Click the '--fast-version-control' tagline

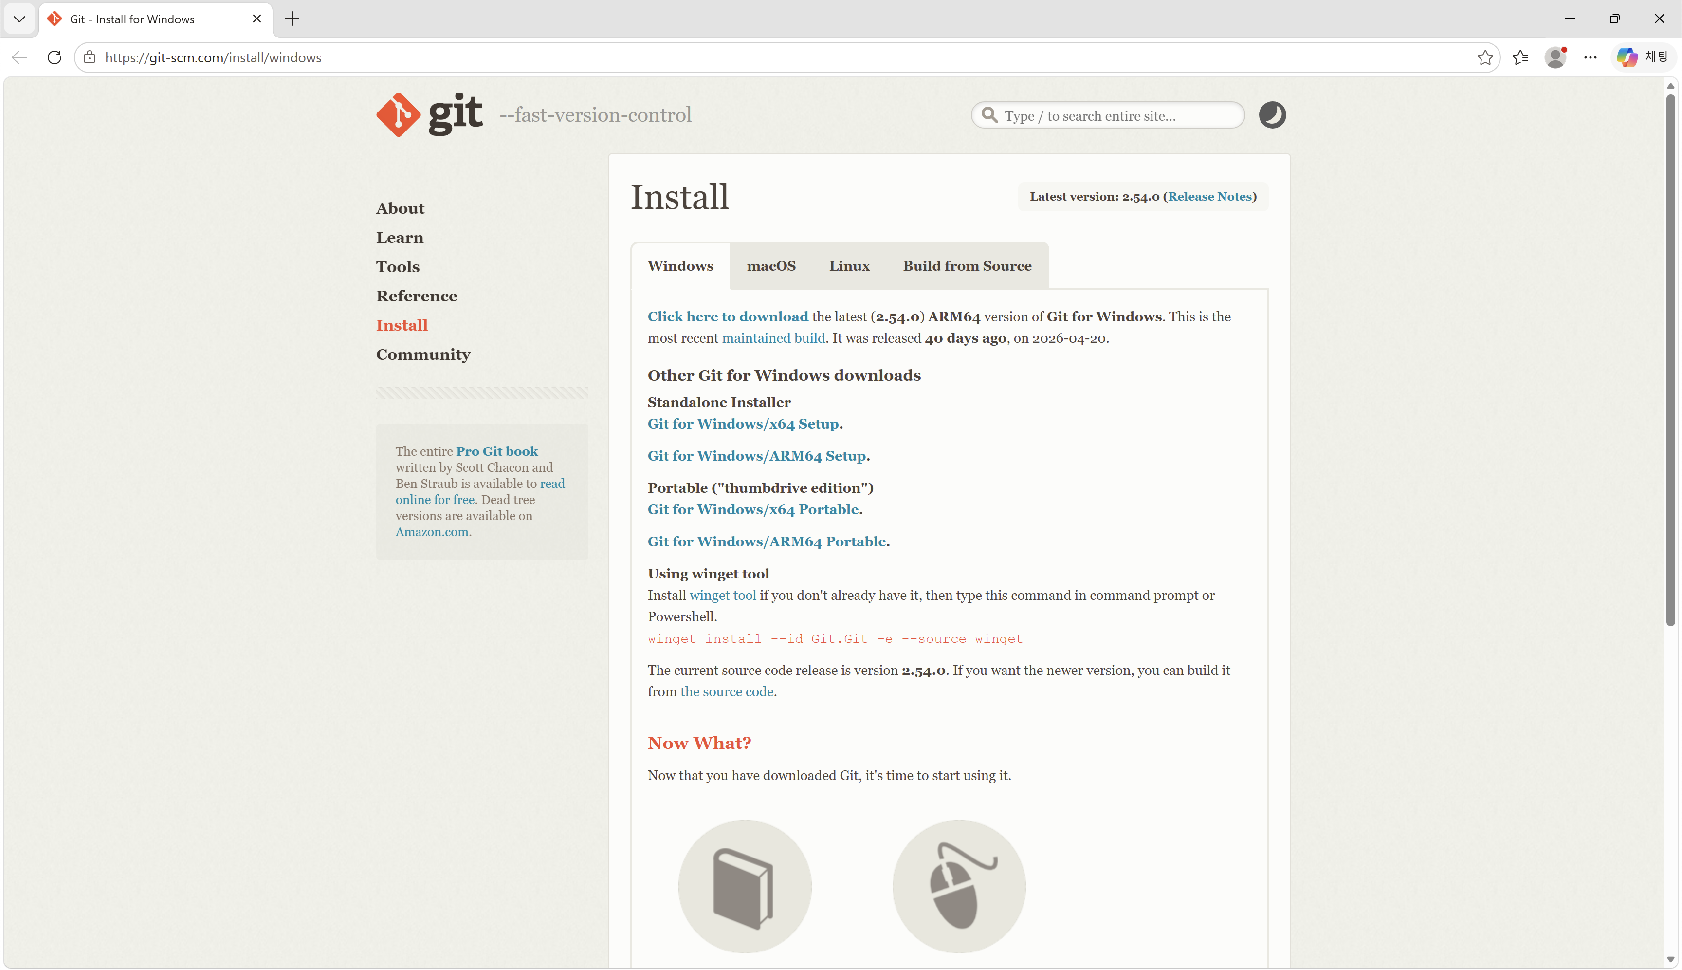[x=595, y=115]
